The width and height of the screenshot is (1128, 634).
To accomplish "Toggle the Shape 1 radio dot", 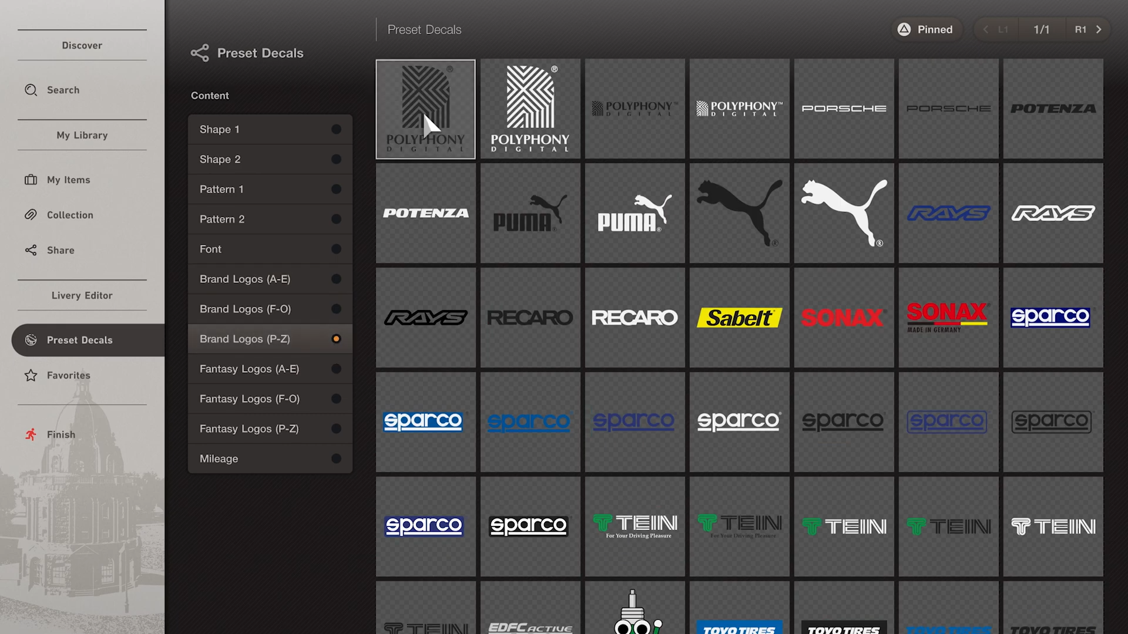I will click(336, 129).
